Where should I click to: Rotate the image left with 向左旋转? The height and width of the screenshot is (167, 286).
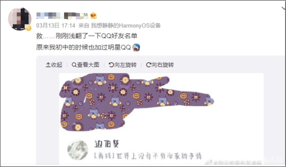pos(123,65)
